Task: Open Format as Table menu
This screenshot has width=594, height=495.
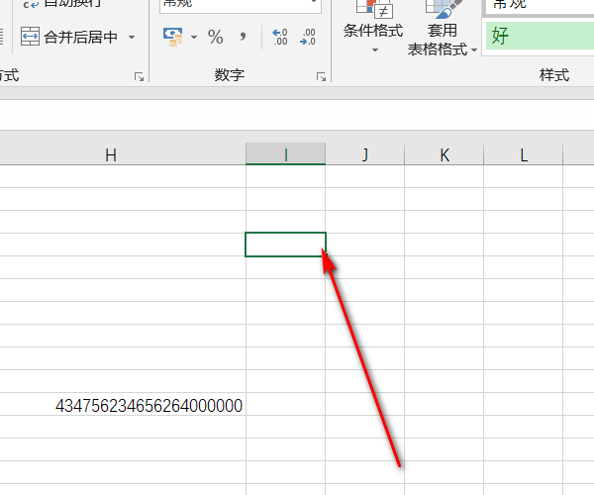Action: pyautogui.click(x=443, y=29)
